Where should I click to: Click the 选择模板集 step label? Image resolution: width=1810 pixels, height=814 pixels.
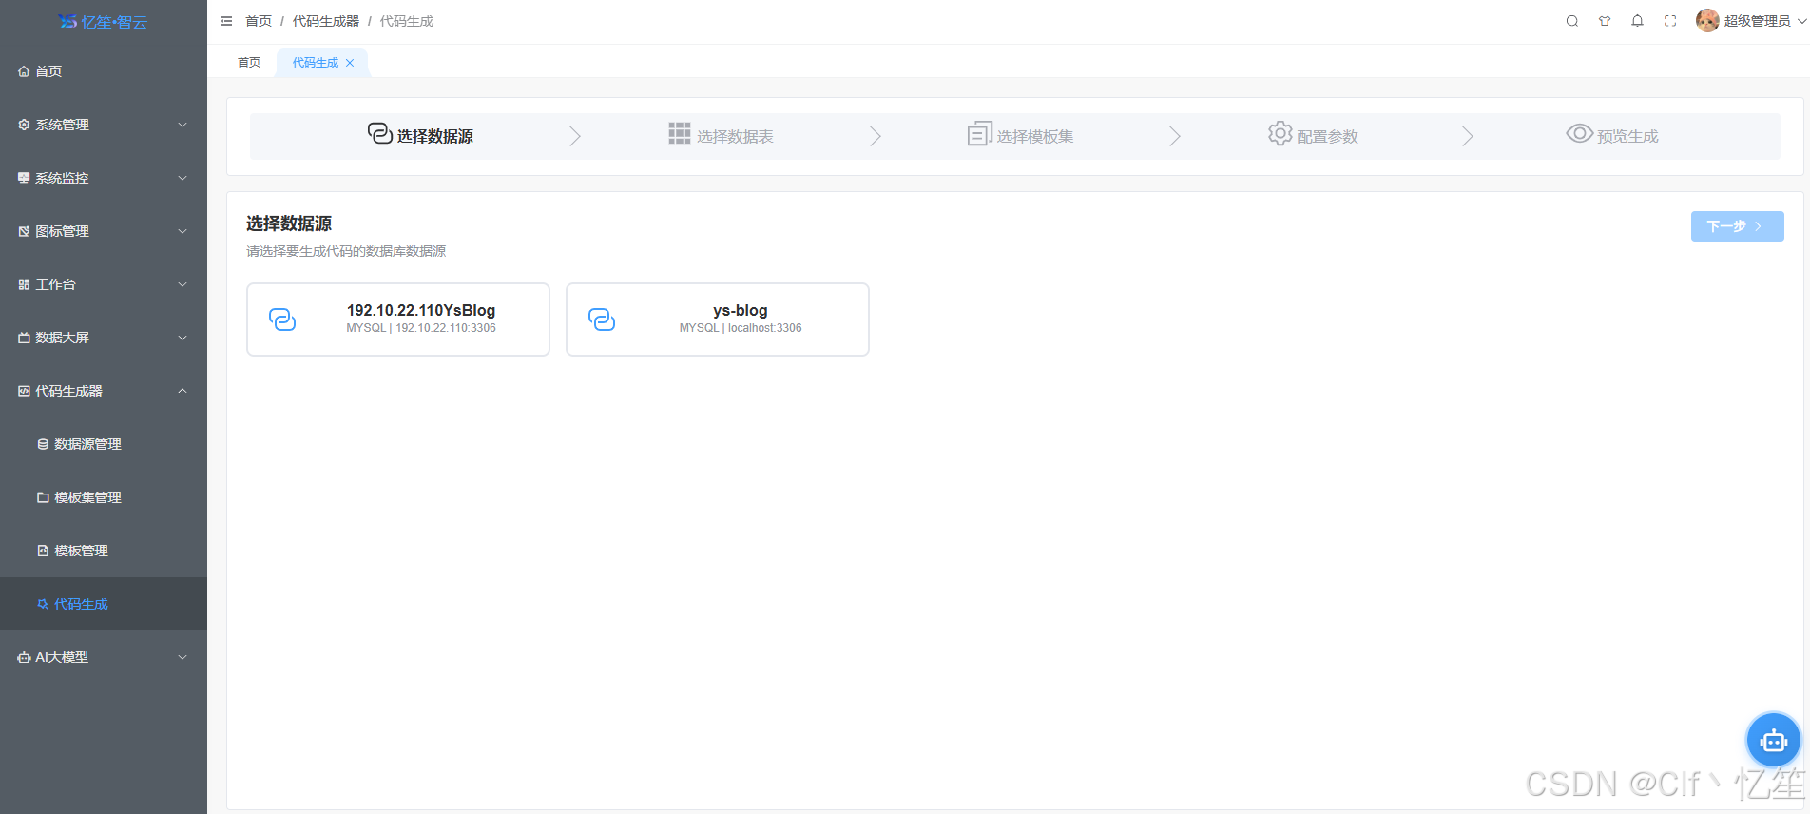pos(1035,137)
